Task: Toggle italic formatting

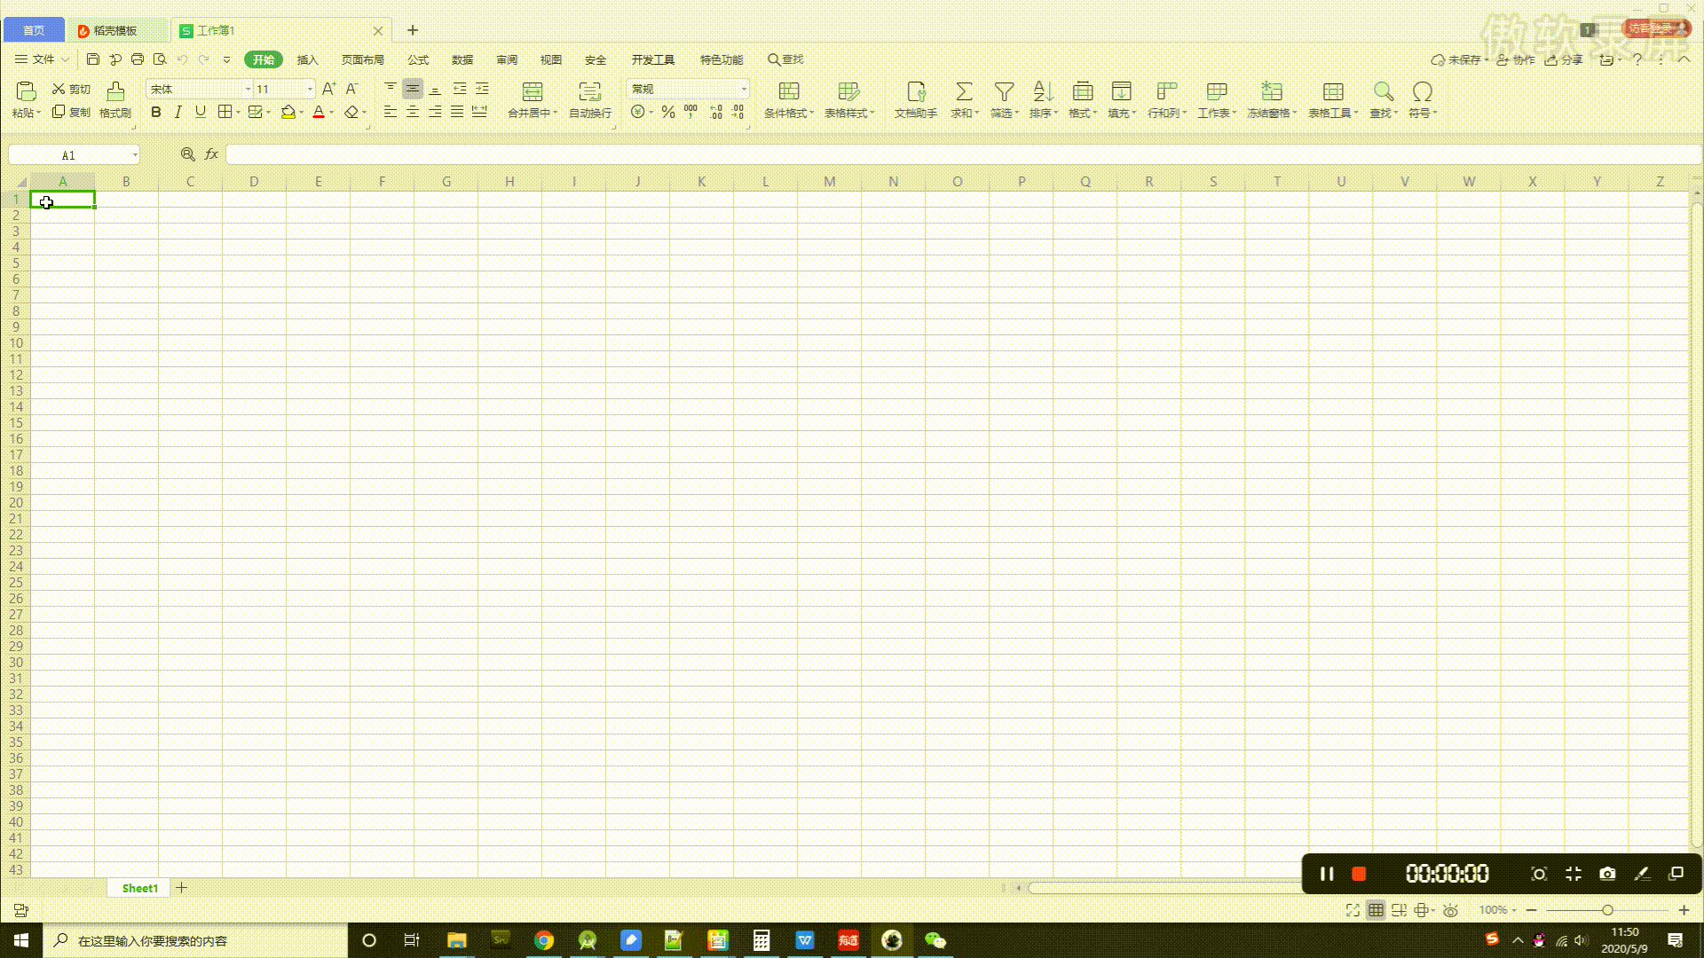Action: coord(178,112)
